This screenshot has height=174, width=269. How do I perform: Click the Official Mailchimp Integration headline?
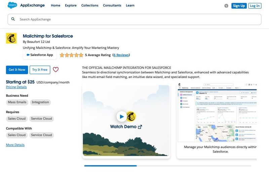(x=126, y=68)
